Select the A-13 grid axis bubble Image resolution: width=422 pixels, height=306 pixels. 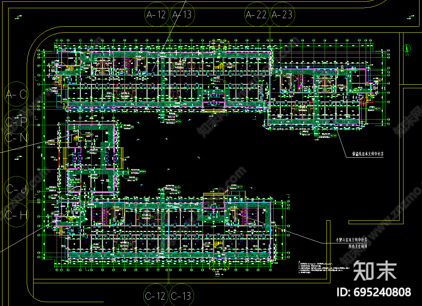pos(182,15)
